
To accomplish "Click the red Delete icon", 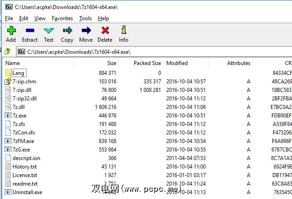I will [x=105, y=30].
